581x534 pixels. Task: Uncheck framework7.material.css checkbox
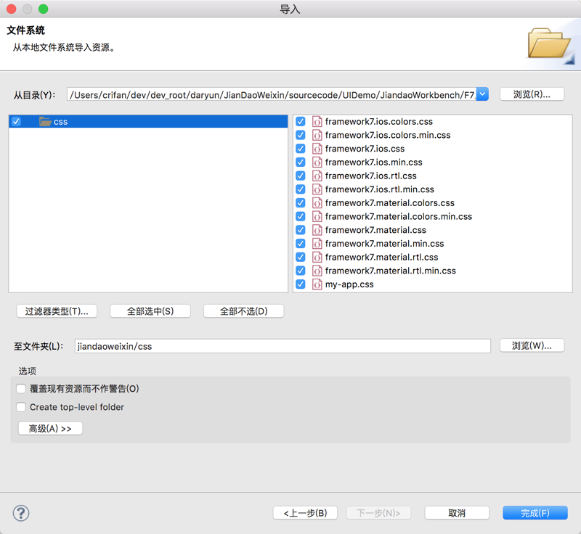point(301,230)
